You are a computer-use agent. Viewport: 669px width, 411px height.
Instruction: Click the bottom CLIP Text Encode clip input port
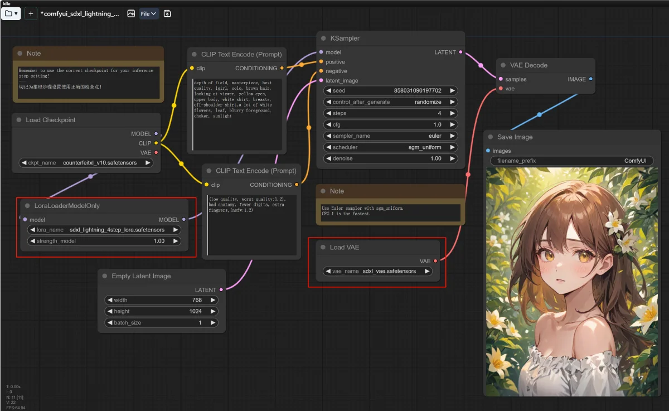click(206, 185)
